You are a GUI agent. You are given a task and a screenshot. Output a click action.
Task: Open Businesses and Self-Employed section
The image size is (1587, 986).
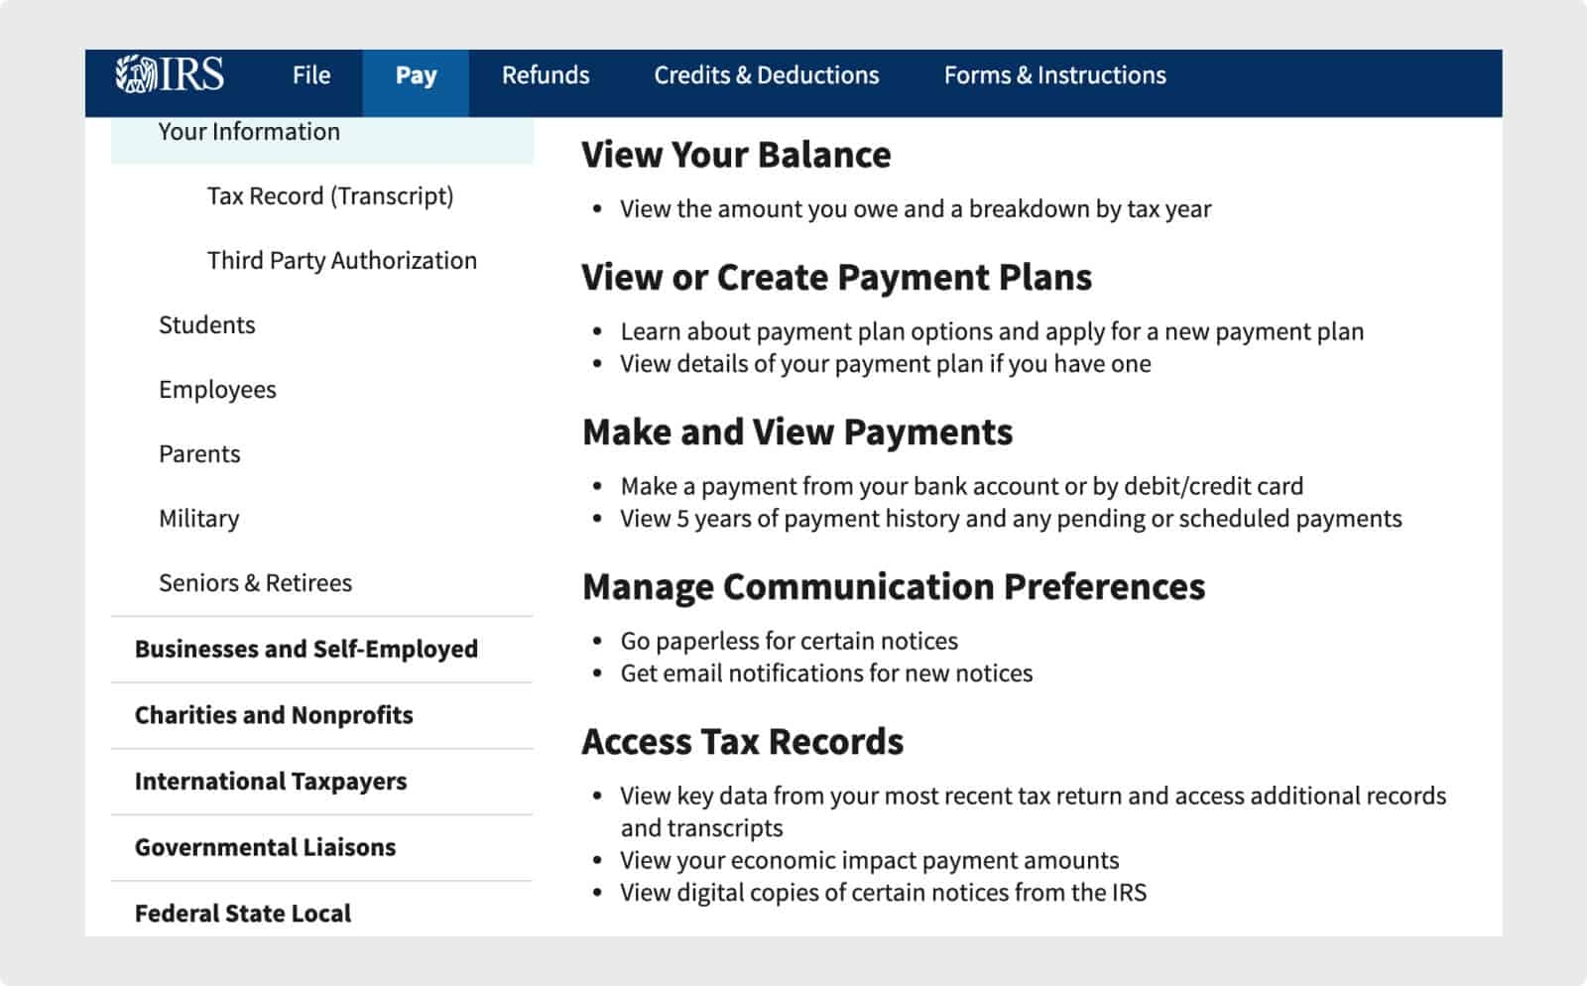[x=306, y=649]
